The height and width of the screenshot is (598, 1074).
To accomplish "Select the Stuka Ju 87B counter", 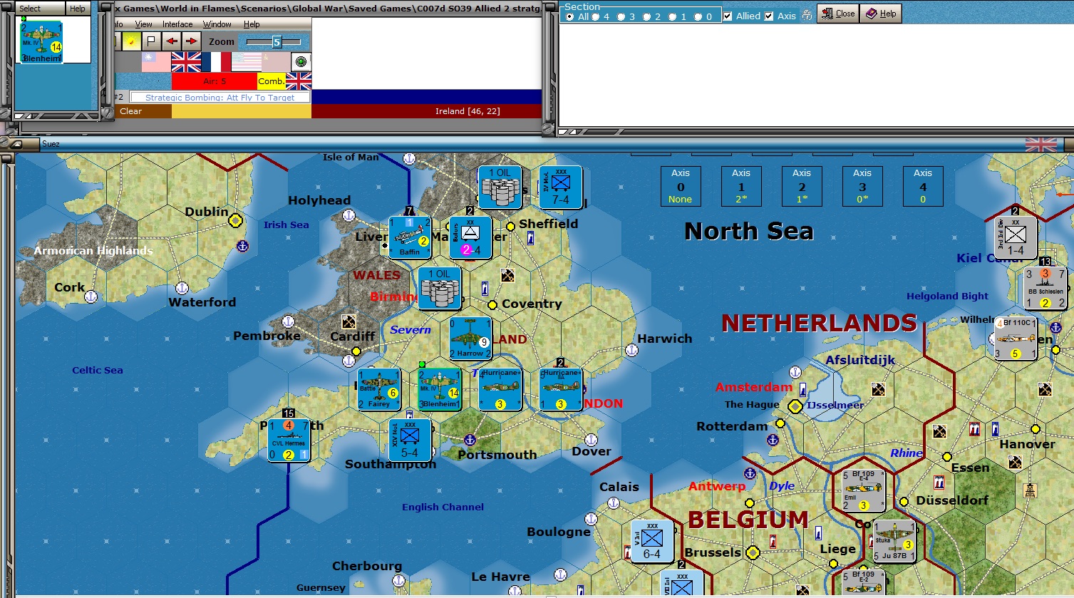I will [894, 541].
